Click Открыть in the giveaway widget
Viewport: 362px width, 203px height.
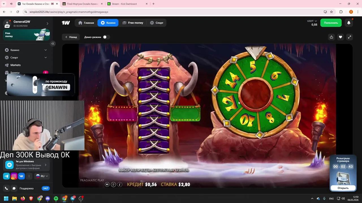[x=343, y=188]
